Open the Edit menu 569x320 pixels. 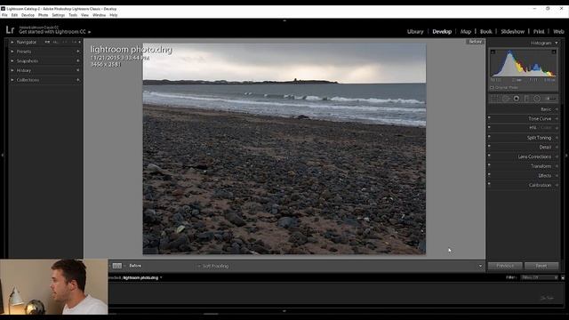pos(14,15)
